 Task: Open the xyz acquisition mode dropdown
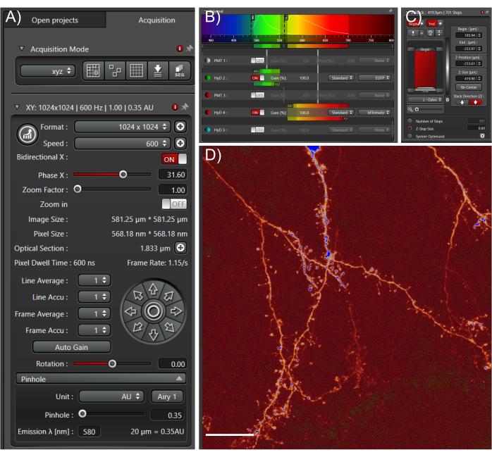click(48, 71)
